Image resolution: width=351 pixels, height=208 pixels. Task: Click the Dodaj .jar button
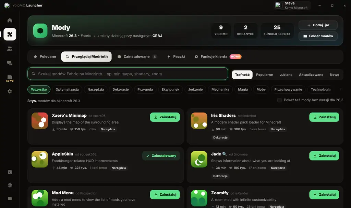[x=318, y=25]
